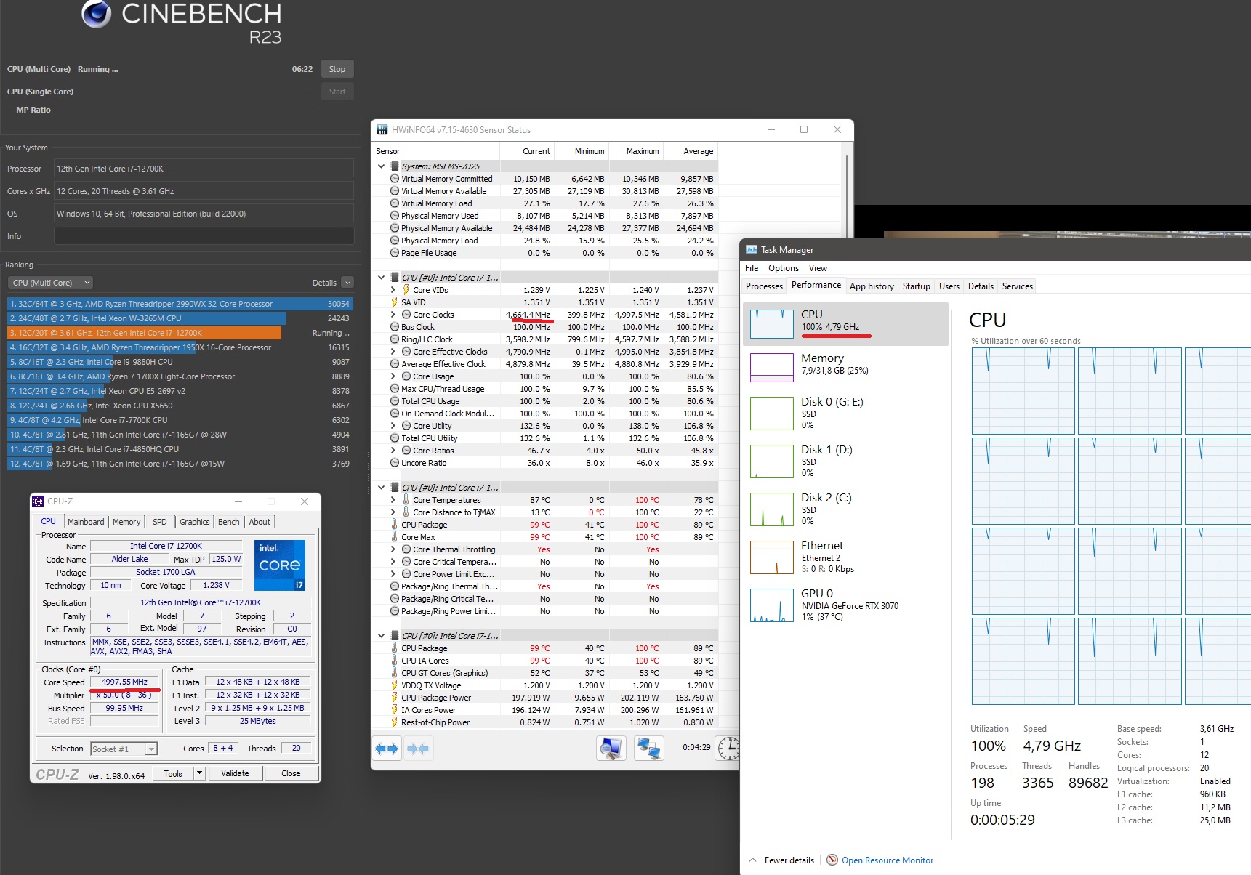Click the Close button in CPU-Z

coord(291,773)
